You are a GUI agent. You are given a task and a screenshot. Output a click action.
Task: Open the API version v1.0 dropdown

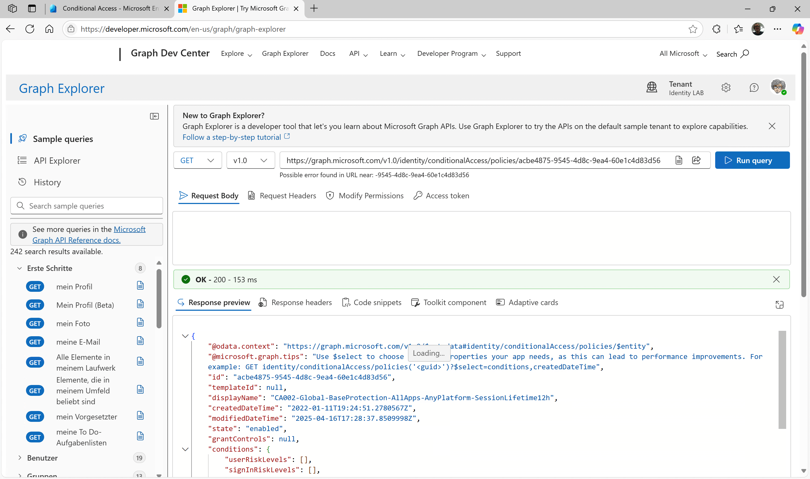[250, 160]
